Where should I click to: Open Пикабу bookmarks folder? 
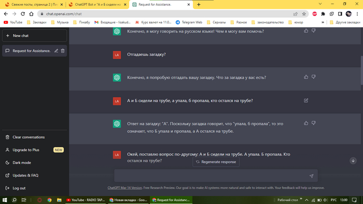(81, 22)
